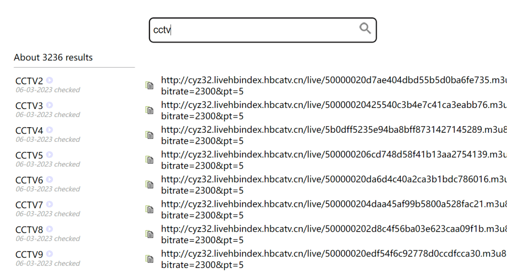Click the checked date under CCTV5
This screenshot has height=272, width=517.
pos(48,164)
